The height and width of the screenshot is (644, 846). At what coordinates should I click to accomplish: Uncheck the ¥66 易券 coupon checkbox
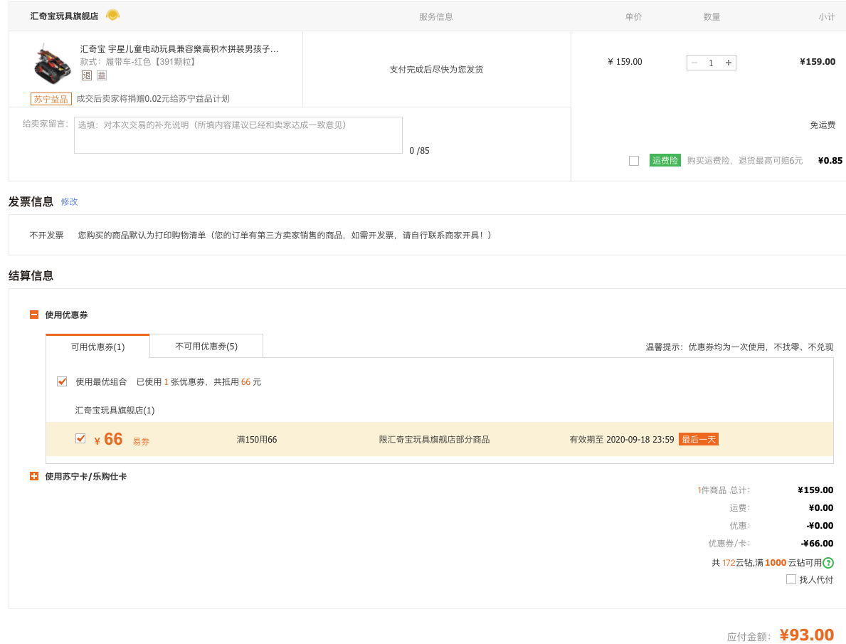click(80, 438)
